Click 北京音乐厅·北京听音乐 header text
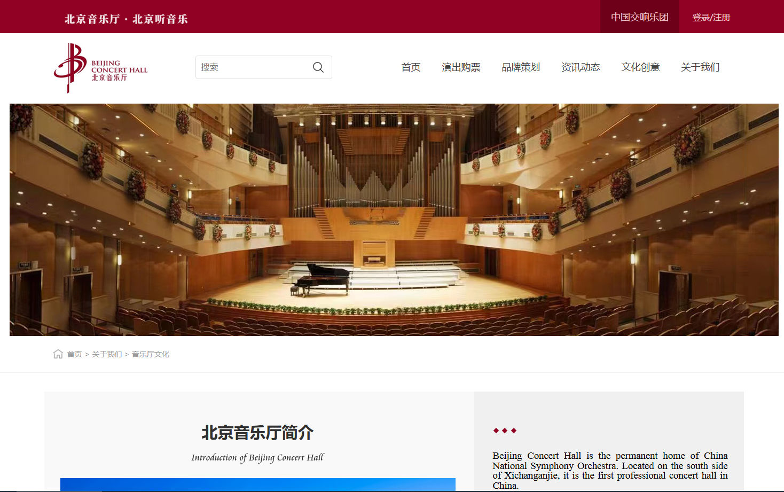The width and height of the screenshot is (784, 492). [126, 18]
